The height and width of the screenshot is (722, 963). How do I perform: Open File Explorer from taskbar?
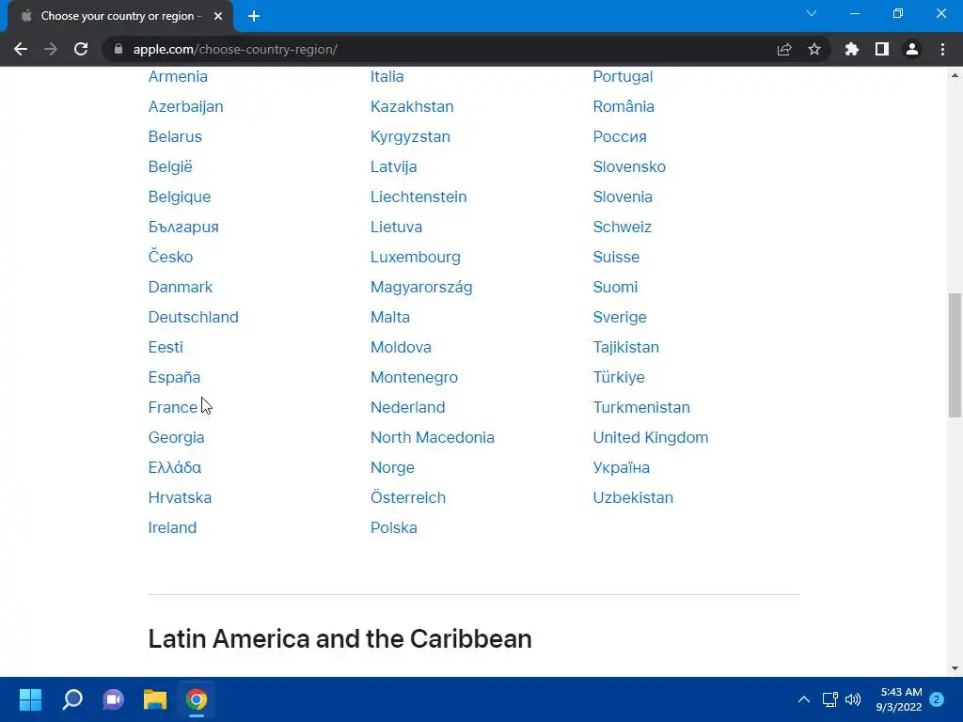point(155,699)
